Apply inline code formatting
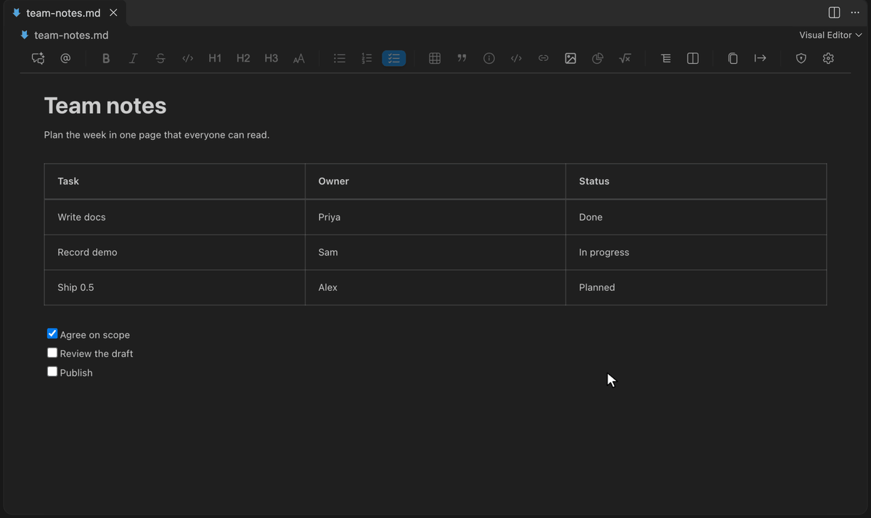This screenshot has width=871, height=518. [187, 58]
